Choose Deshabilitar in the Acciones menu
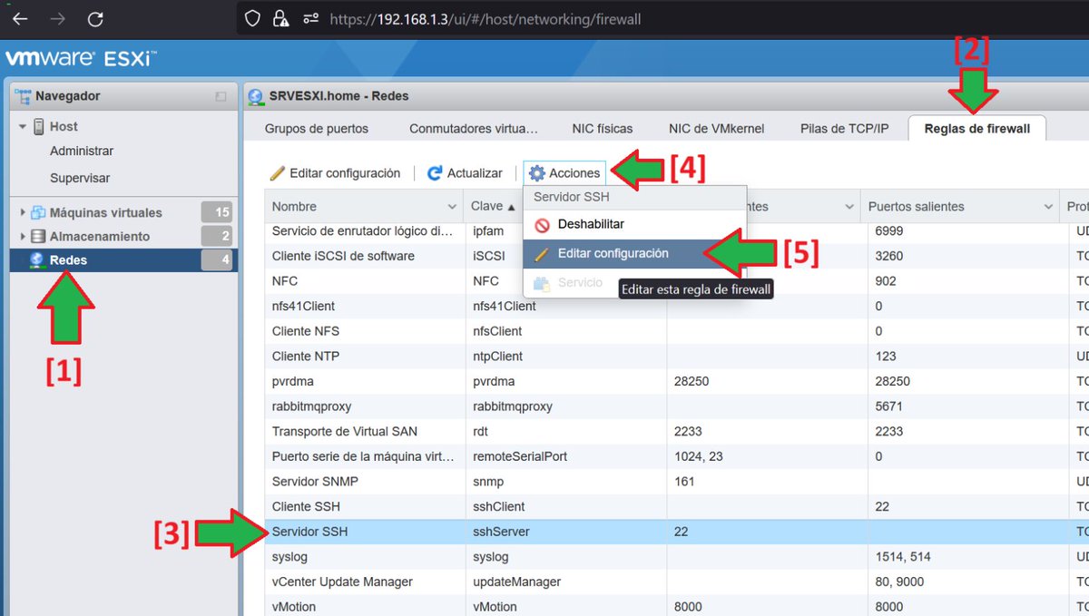1089x616 pixels. click(634, 224)
